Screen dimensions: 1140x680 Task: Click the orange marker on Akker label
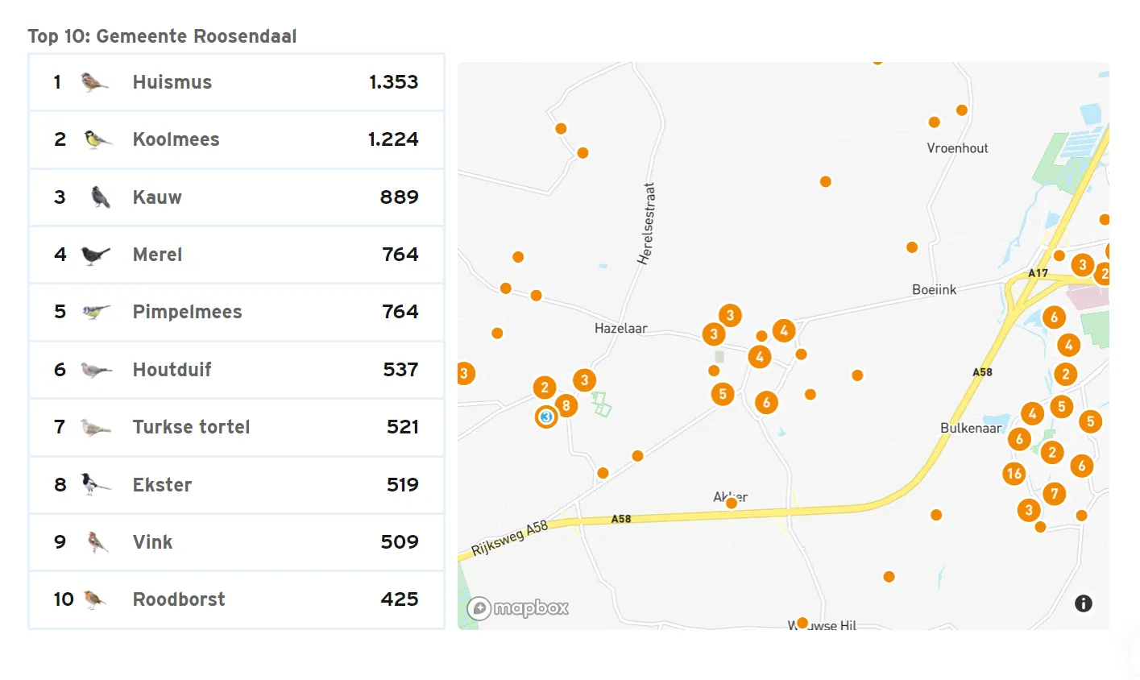pos(732,504)
